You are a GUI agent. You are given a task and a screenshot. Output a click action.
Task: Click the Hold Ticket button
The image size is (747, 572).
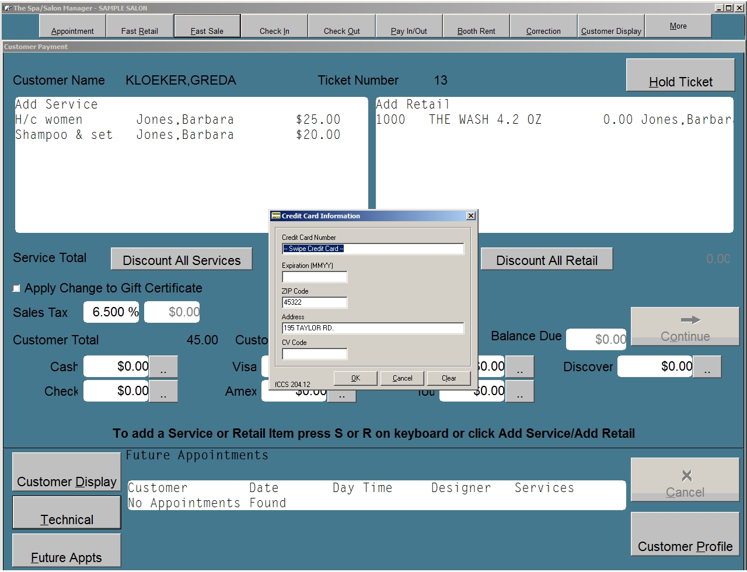pos(680,75)
